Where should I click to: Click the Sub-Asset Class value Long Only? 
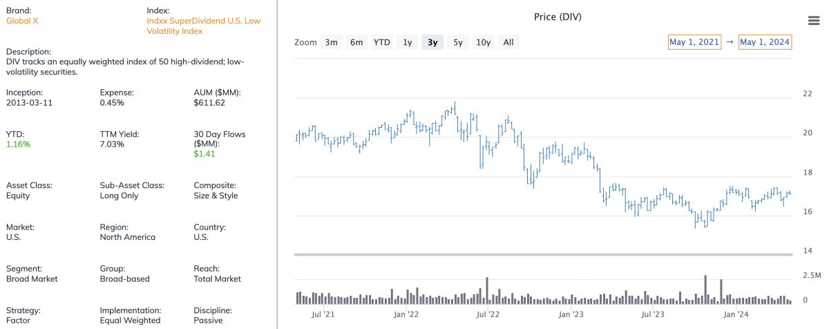click(119, 196)
